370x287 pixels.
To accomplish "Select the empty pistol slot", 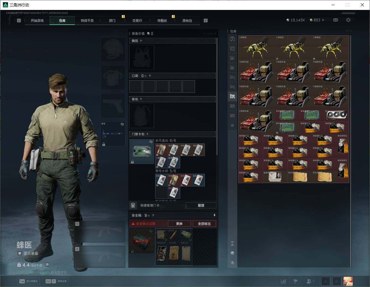I will pyautogui.click(x=113, y=106).
